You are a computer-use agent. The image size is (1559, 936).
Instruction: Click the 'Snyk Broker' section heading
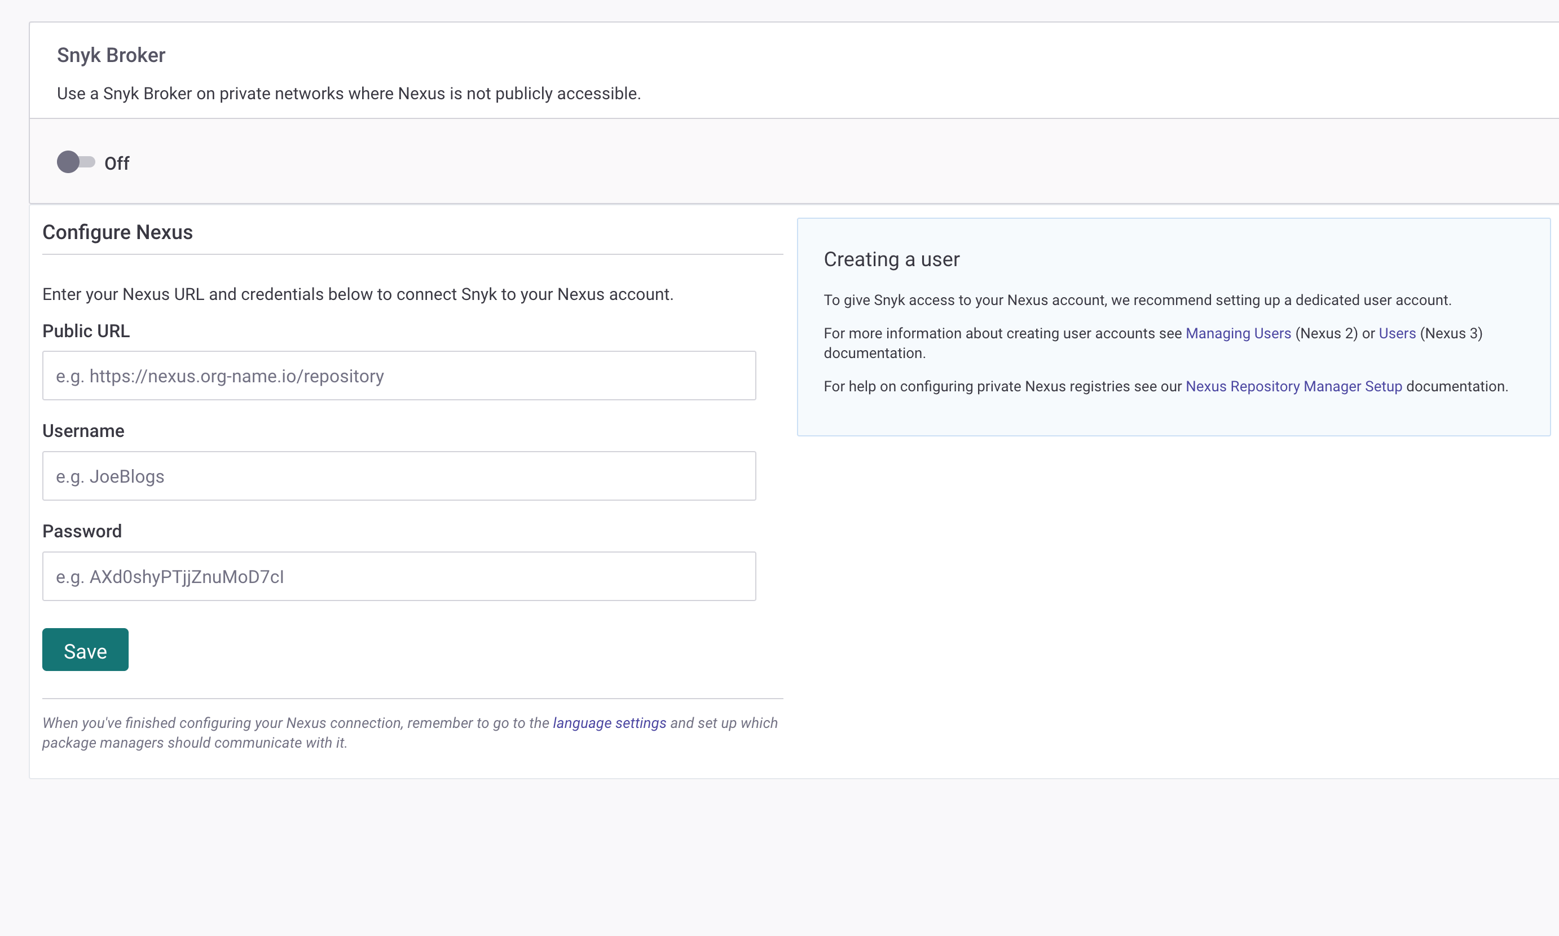111,55
